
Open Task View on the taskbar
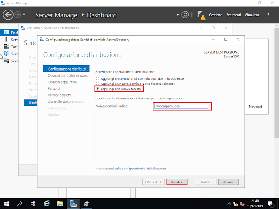pyautogui.click(x=33, y=203)
